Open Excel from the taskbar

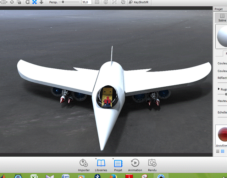pyautogui.click(x=34, y=176)
